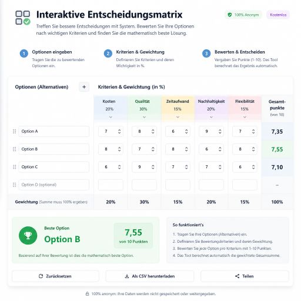Image resolution: width=301 pixels, height=301 pixels.
Task: Click the 'So funktioniert's' heading
Action: click(x=188, y=225)
